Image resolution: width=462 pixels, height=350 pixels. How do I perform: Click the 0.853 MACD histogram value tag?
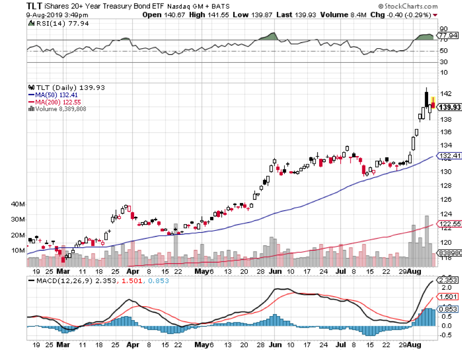click(446, 309)
